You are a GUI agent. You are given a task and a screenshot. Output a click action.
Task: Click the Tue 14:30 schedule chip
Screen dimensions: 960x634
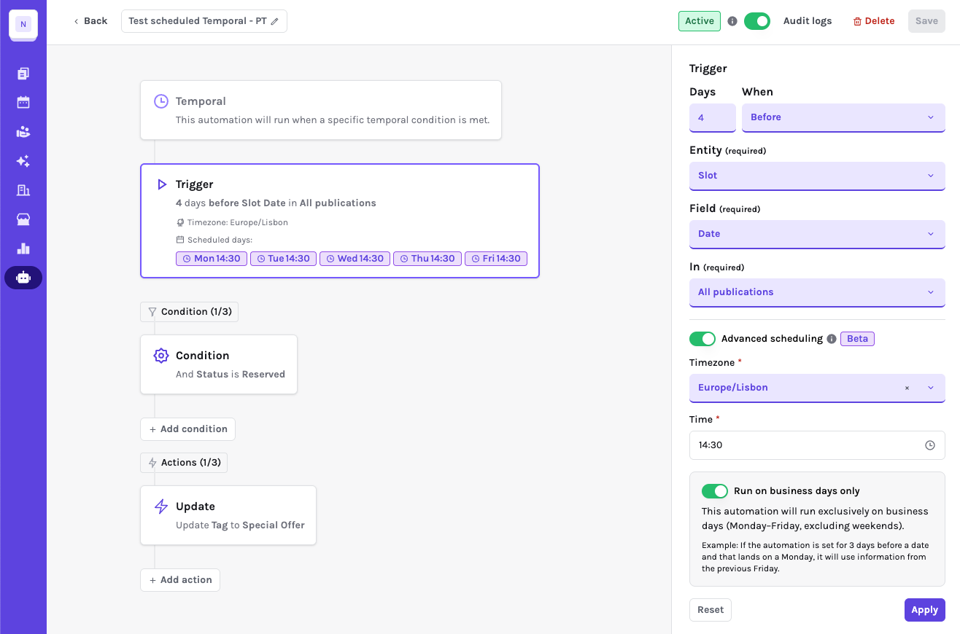click(283, 259)
